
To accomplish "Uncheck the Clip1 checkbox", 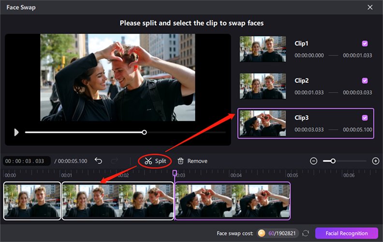I will 365,44.
